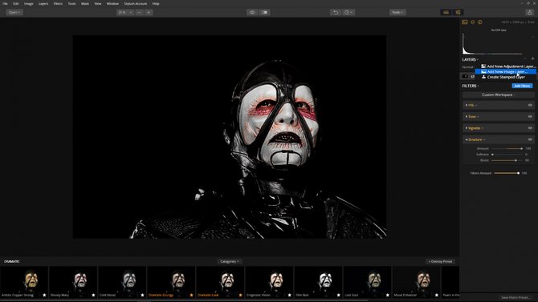Open the zoom percentage dropdown
This screenshot has height=302, width=538.
[x=125, y=12]
